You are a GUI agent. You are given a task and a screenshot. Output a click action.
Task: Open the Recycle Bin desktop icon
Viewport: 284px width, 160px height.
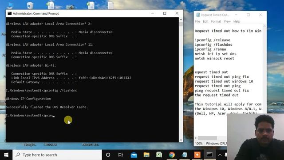point(30,5)
